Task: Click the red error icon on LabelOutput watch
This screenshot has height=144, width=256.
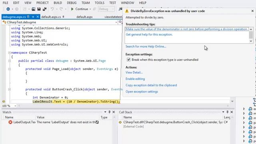Action: click(10, 122)
